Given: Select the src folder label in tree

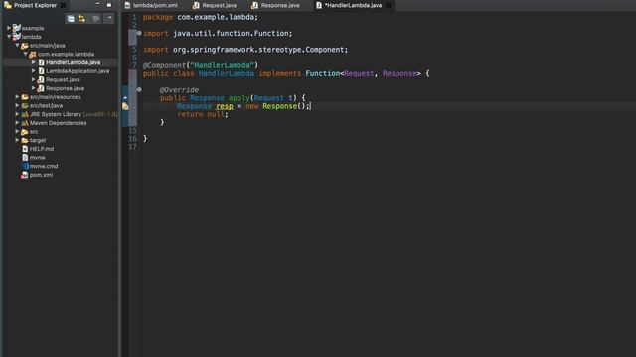Looking at the screenshot, I should 34,132.
